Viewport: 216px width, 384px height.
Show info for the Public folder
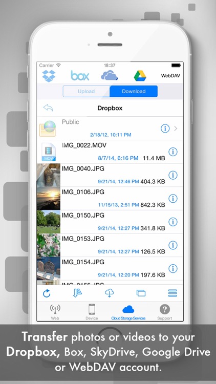(x=165, y=129)
